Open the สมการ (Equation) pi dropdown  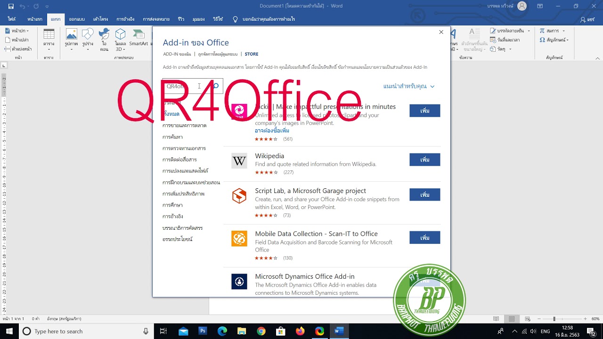[x=552, y=31]
